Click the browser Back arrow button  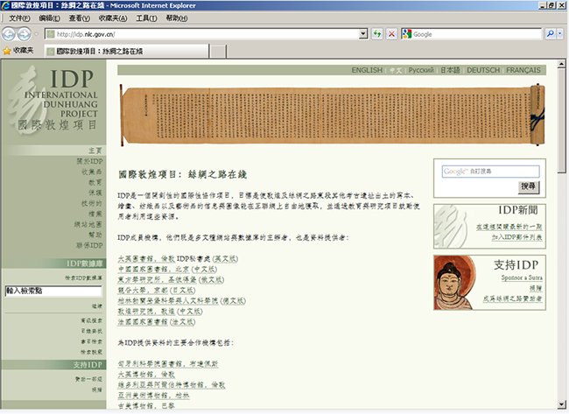pyautogui.click(x=11, y=34)
